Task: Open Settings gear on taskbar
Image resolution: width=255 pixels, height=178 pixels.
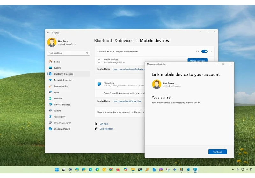Action: click(70, 170)
